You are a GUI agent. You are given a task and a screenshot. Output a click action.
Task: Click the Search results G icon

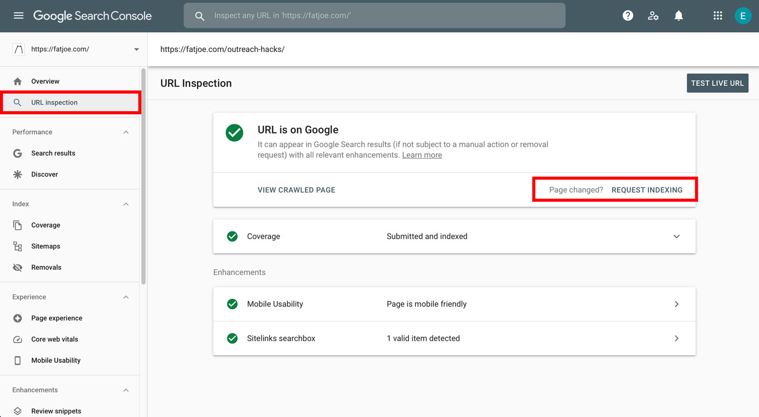18,153
